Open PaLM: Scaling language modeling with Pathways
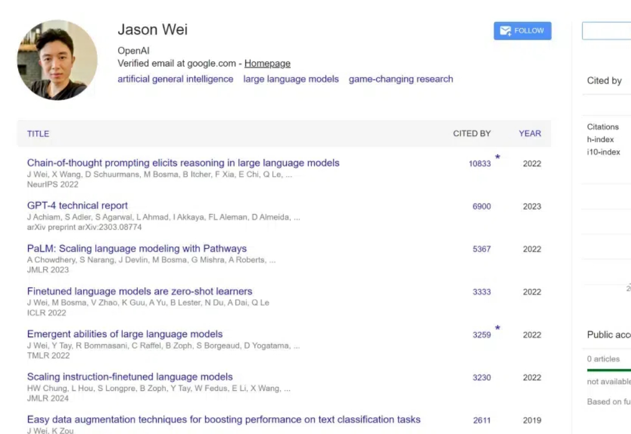The width and height of the screenshot is (631, 434). (137, 249)
